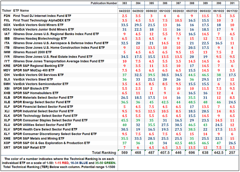Click XLV value 38.5 for 05/27/22
The width and height of the screenshot is (240, 172).
point(192,130)
